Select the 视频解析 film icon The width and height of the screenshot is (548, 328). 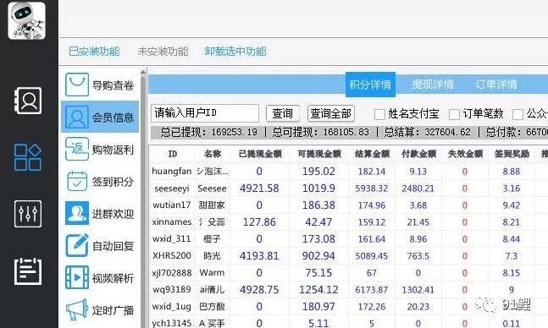coord(77,278)
